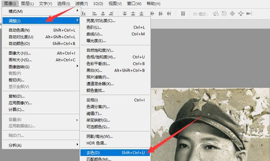Click the auto-align layers icon
Screen dimensions: 270x161
pos(183,13)
